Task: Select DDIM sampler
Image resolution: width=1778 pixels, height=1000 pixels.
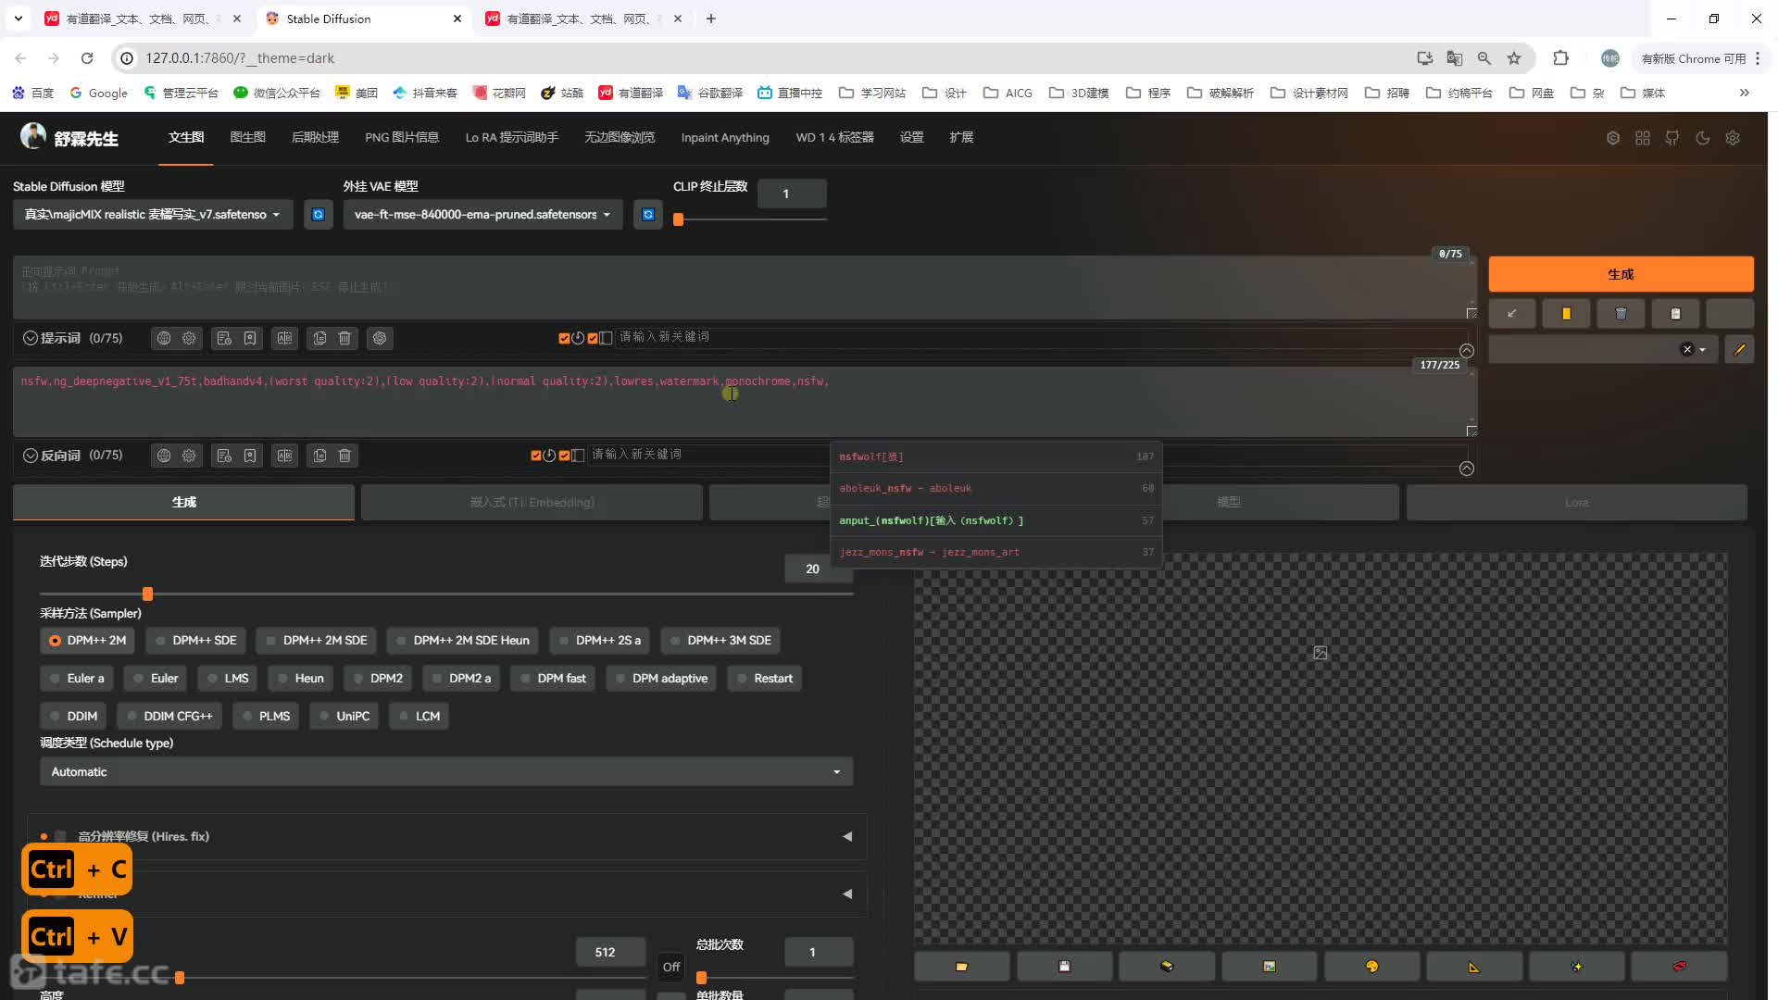Action: point(73,717)
